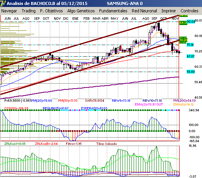Click the 75.14 cyan price level label
The image size is (202, 178).
(x=190, y=45)
